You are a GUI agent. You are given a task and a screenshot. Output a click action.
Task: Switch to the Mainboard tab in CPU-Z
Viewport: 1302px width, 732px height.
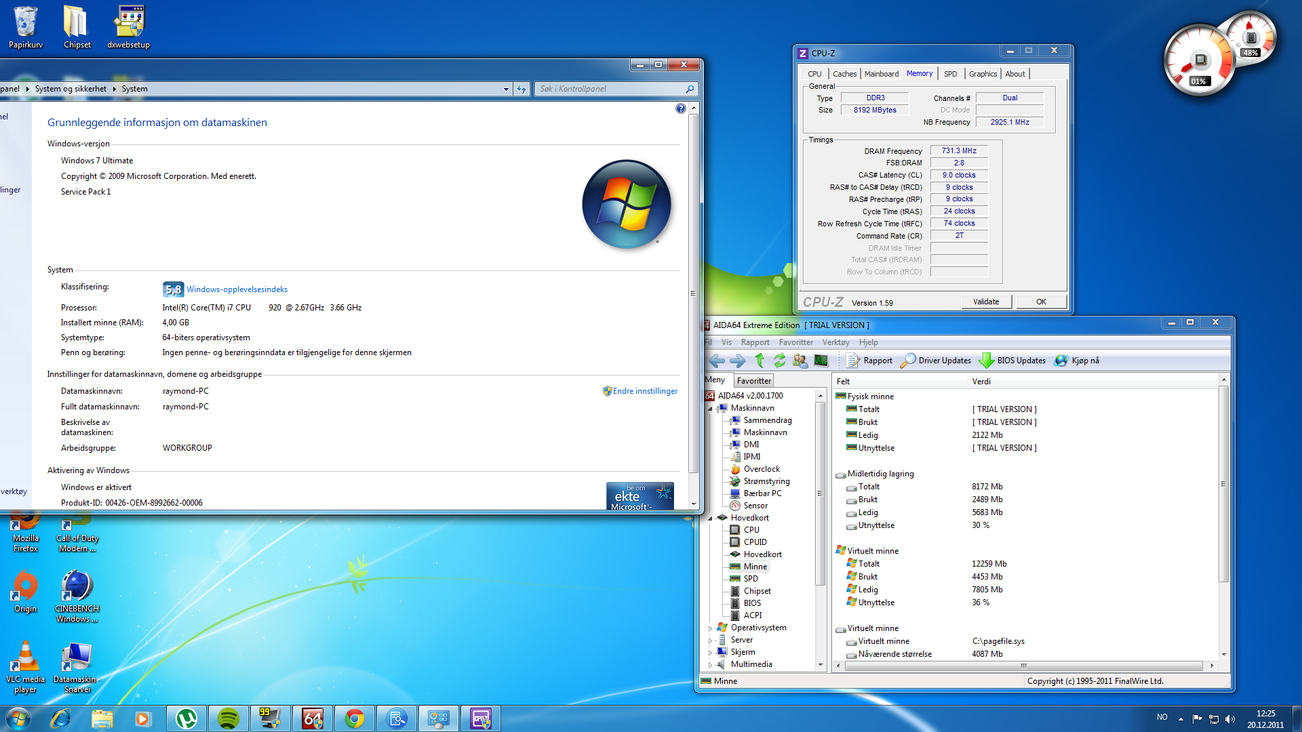881,74
